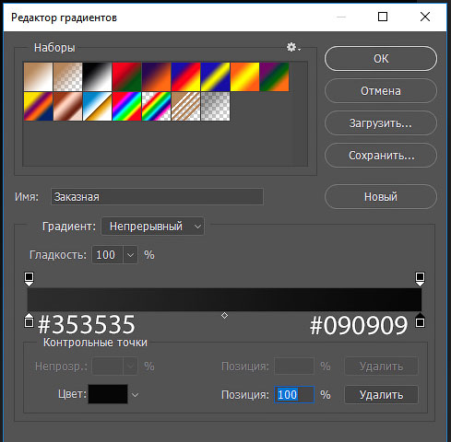The image size is (451, 442).
Task: Expand the Цвет dropdown arrow
Action: [x=135, y=395]
